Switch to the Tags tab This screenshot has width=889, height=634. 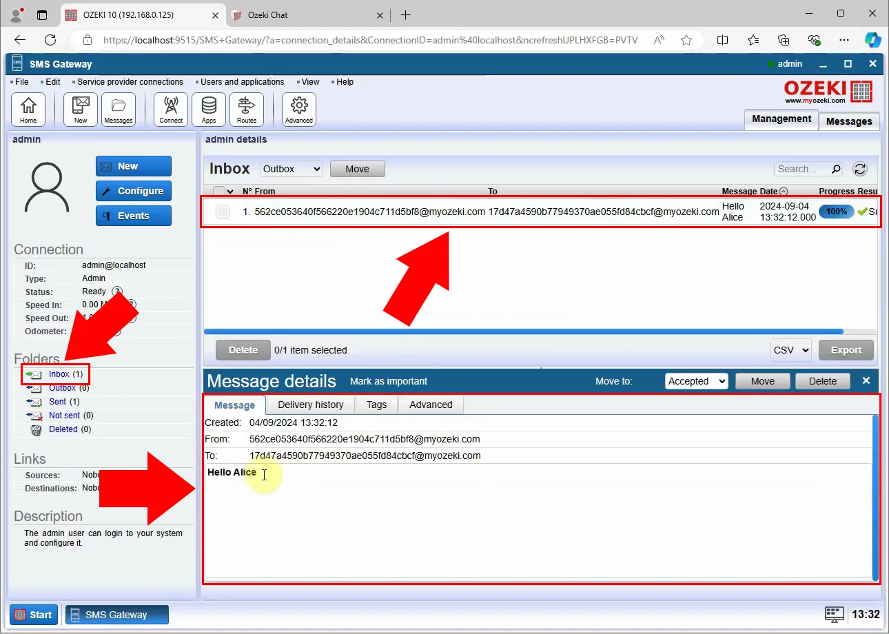point(376,405)
